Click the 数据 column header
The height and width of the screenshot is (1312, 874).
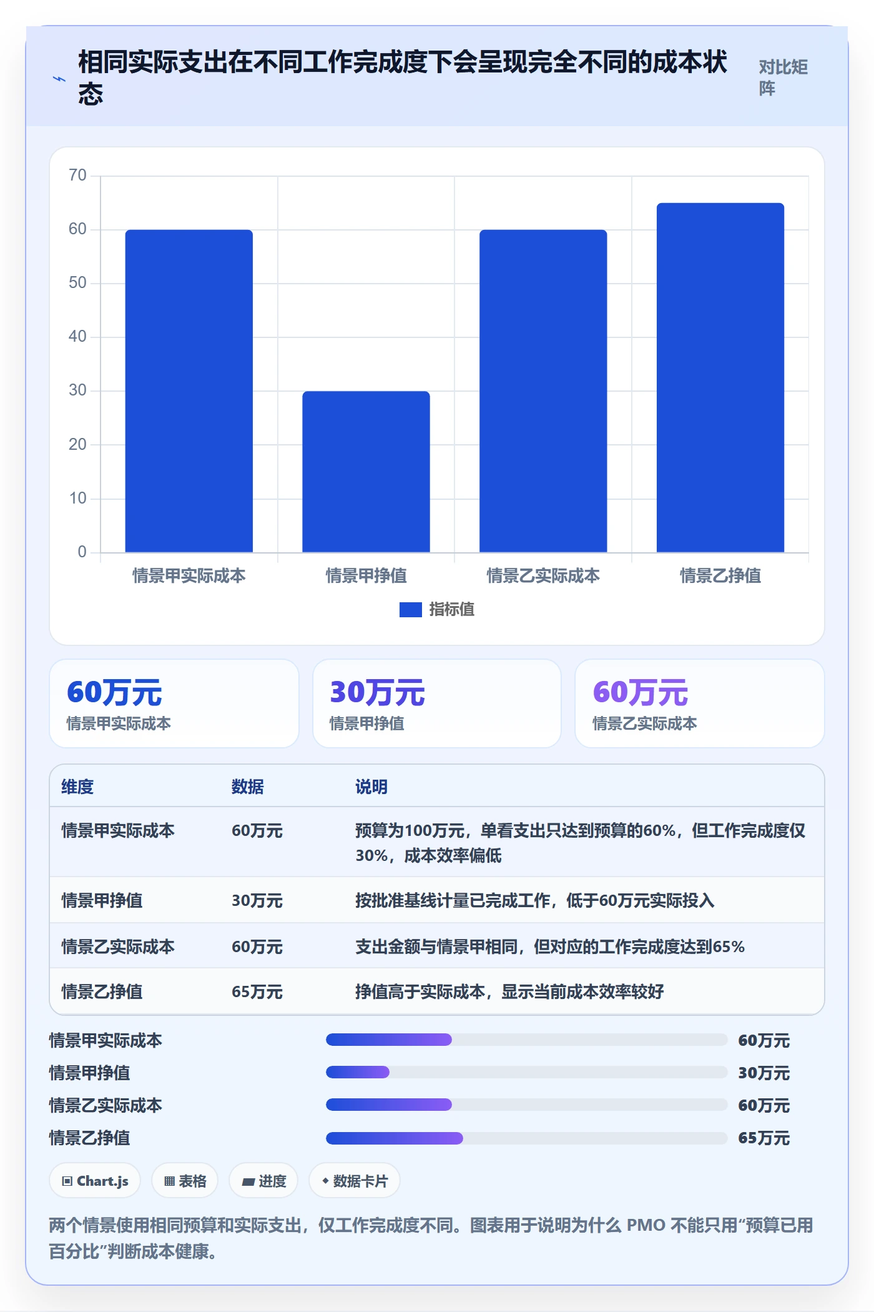(248, 787)
